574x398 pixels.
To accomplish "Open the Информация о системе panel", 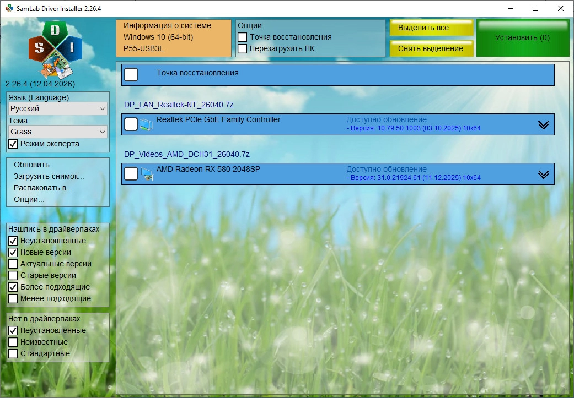I will point(174,38).
